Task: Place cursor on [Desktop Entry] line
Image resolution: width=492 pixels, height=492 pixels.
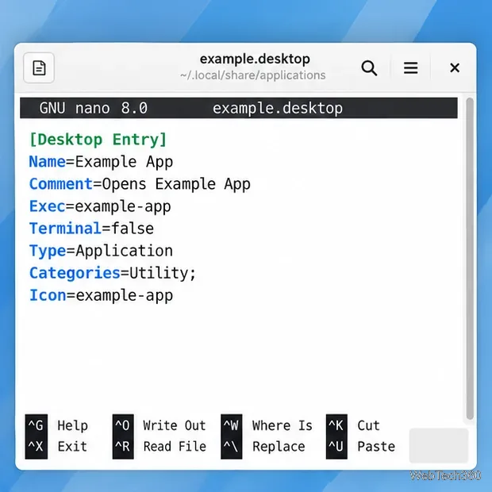Action: [98, 140]
